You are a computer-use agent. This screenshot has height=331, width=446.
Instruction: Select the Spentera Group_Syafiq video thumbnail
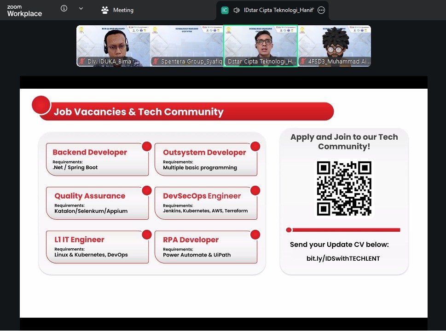(x=186, y=46)
